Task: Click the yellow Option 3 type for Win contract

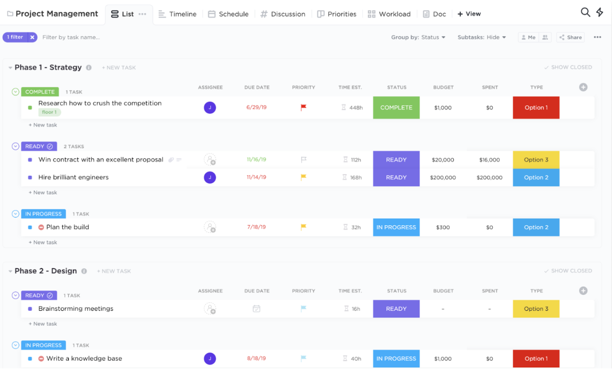Action: coord(536,159)
